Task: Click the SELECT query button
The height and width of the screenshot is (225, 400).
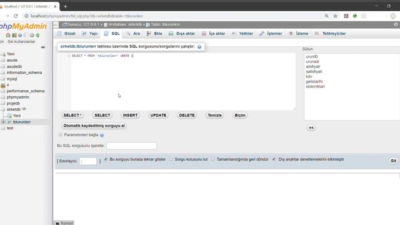Action: click(x=102, y=115)
